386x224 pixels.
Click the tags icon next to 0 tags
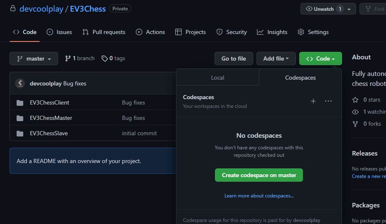[105, 58]
